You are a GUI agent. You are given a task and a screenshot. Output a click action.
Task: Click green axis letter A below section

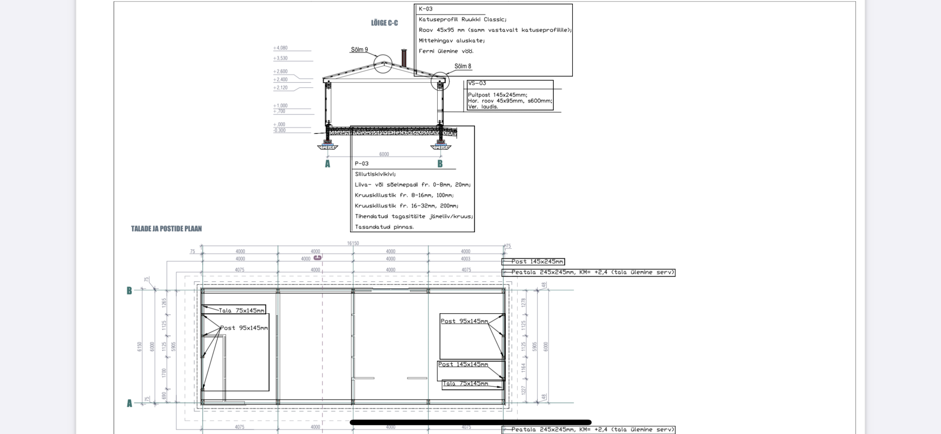pos(327,164)
